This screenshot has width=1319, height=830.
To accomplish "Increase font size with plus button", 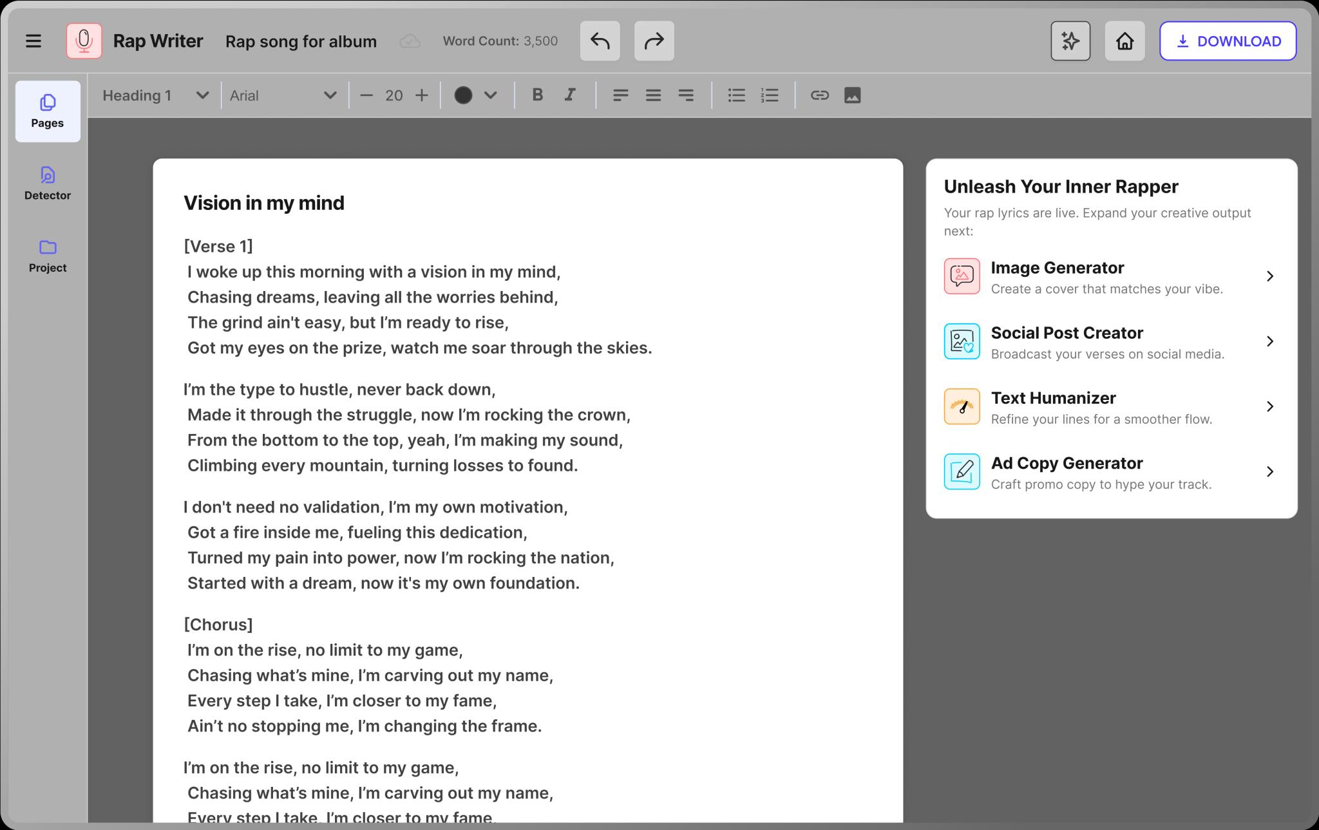I will pos(422,95).
